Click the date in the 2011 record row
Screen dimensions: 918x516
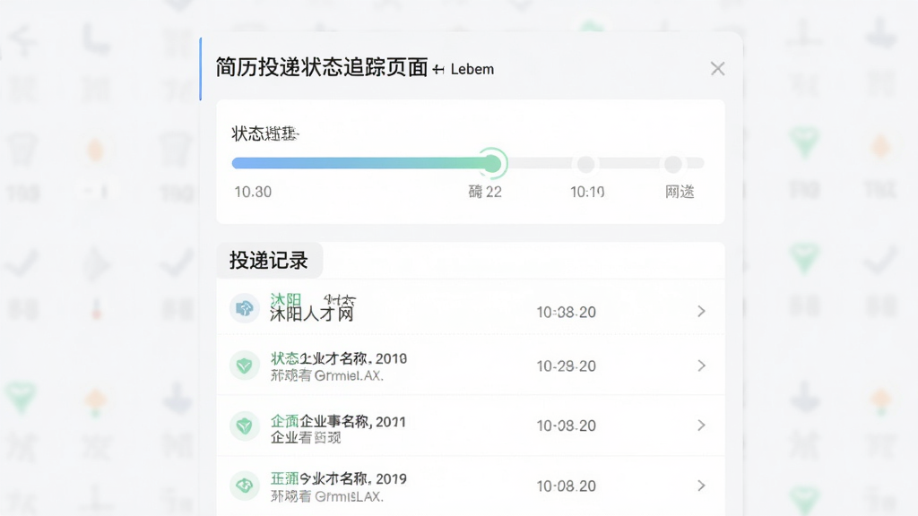pyautogui.click(x=567, y=426)
